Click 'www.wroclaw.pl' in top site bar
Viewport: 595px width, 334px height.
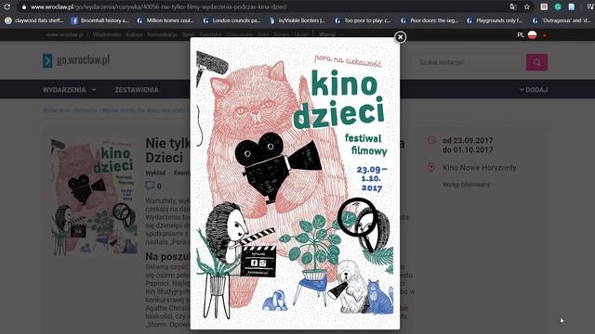click(65, 34)
